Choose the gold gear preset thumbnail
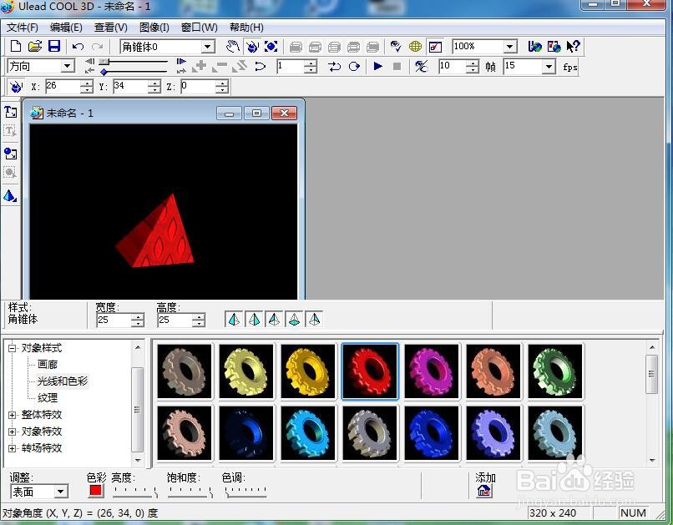 tap(308, 371)
